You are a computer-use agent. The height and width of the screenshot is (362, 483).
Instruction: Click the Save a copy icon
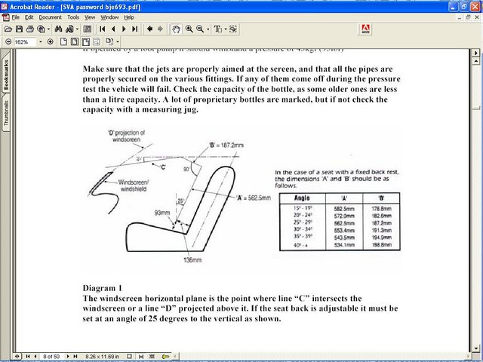pyautogui.click(x=20, y=29)
